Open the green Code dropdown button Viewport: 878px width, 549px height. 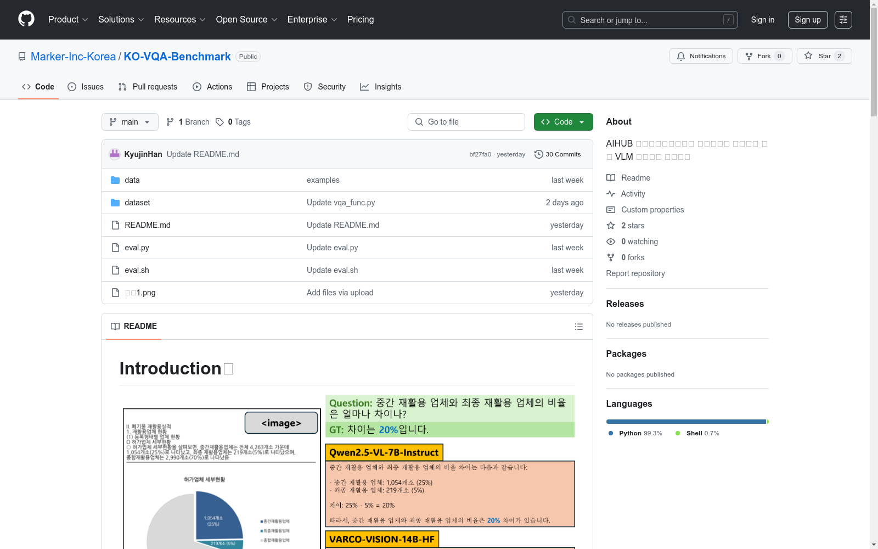click(563, 122)
